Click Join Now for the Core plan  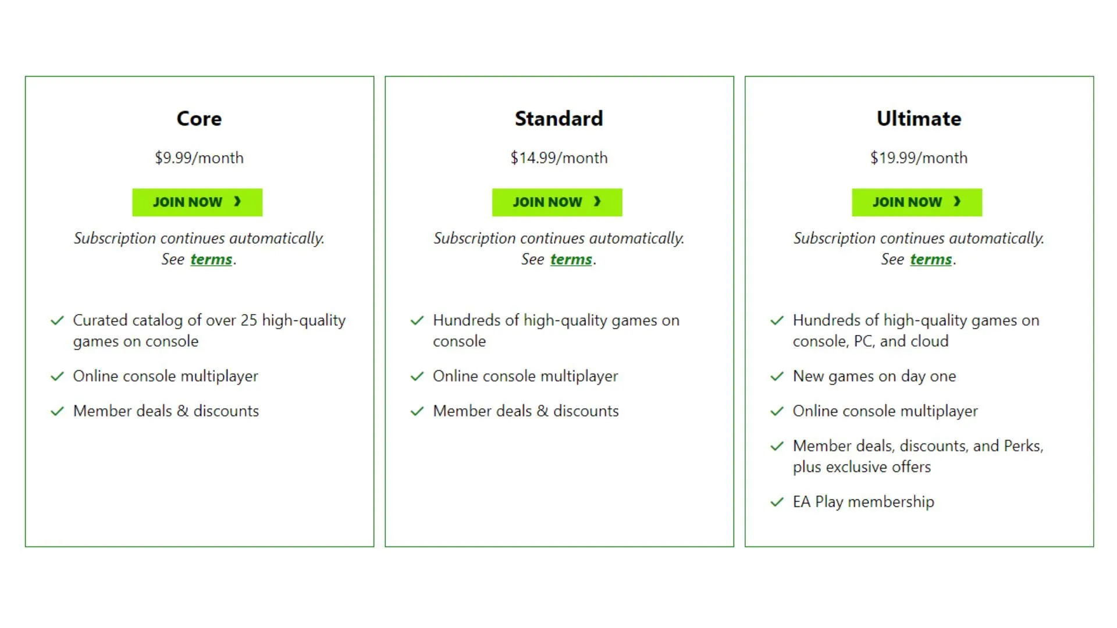[x=197, y=202]
